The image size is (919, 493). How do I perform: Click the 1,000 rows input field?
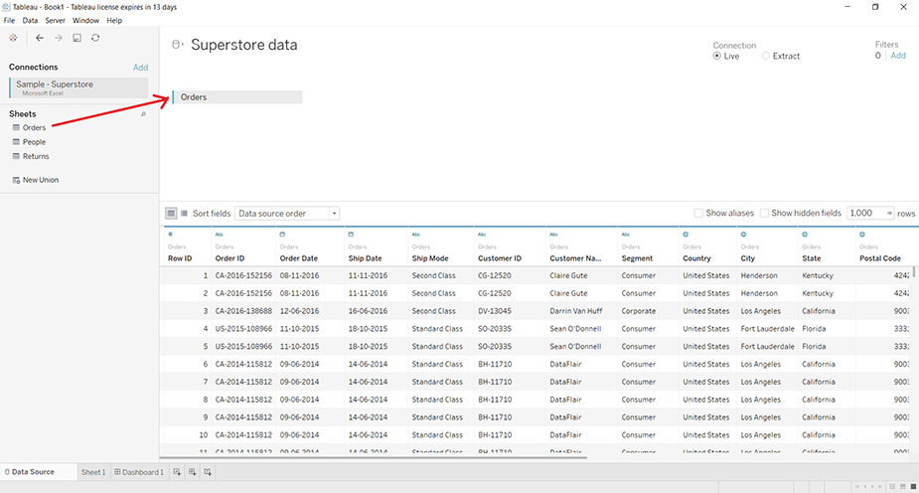865,214
